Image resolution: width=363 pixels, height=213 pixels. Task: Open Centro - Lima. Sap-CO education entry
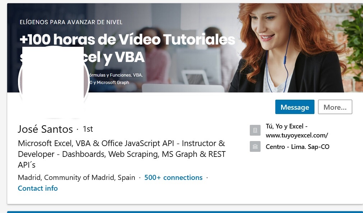(298, 147)
